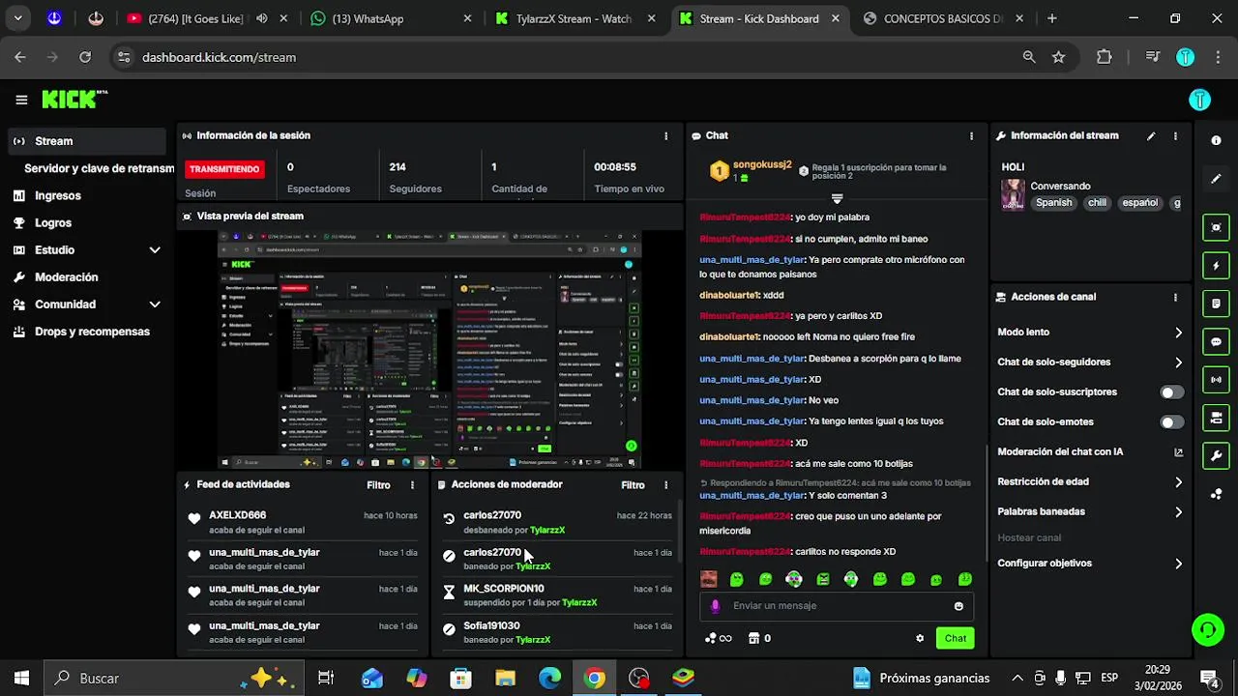Click the pencil widget icon in right sidebar
Screen dimensions: 1238x696
[1216, 179]
